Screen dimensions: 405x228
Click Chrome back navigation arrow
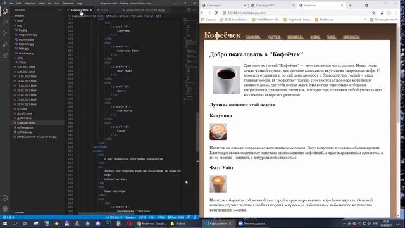click(202, 13)
